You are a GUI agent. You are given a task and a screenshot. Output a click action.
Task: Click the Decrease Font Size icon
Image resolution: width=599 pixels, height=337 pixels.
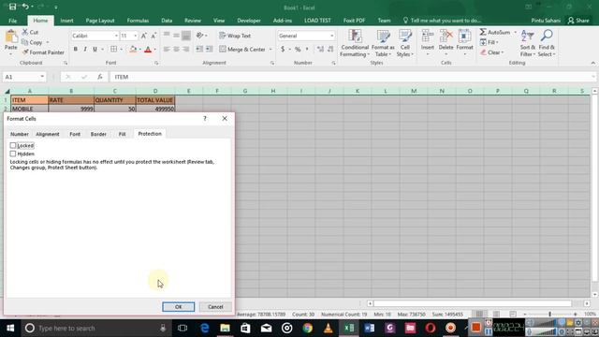point(153,36)
